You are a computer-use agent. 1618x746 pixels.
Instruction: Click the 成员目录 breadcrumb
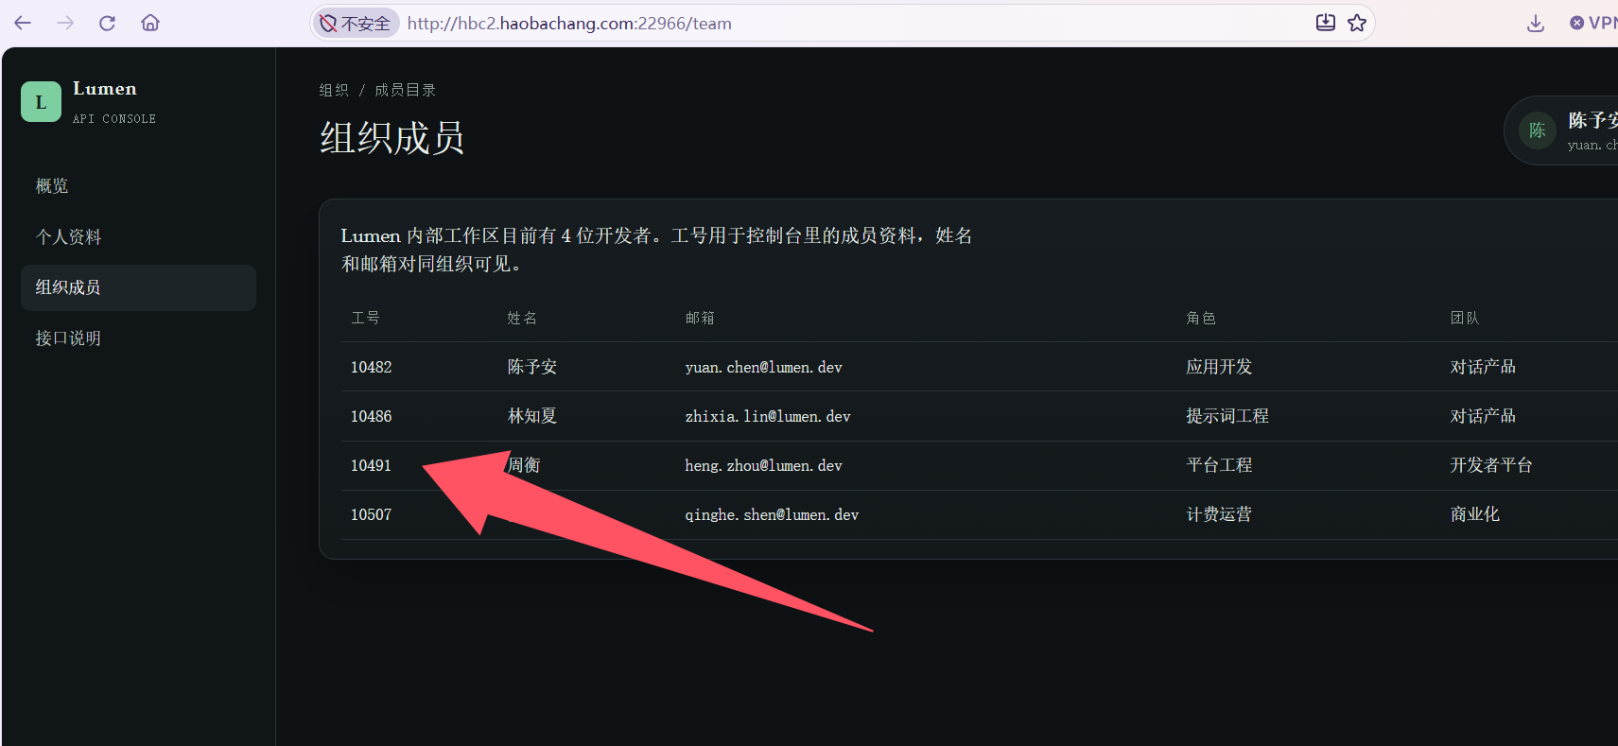pyautogui.click(x=405, y=90)
